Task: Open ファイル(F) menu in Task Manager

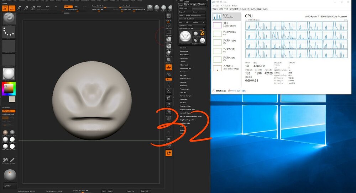Action: pos(215,5)
